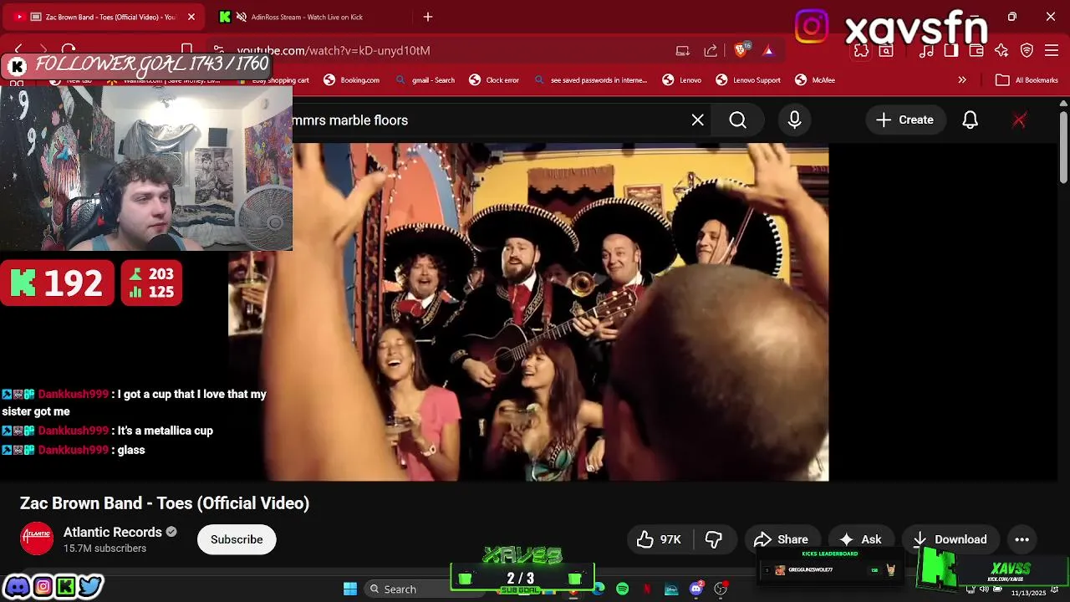Open the browser hamburger main menu

[1052, 50]
